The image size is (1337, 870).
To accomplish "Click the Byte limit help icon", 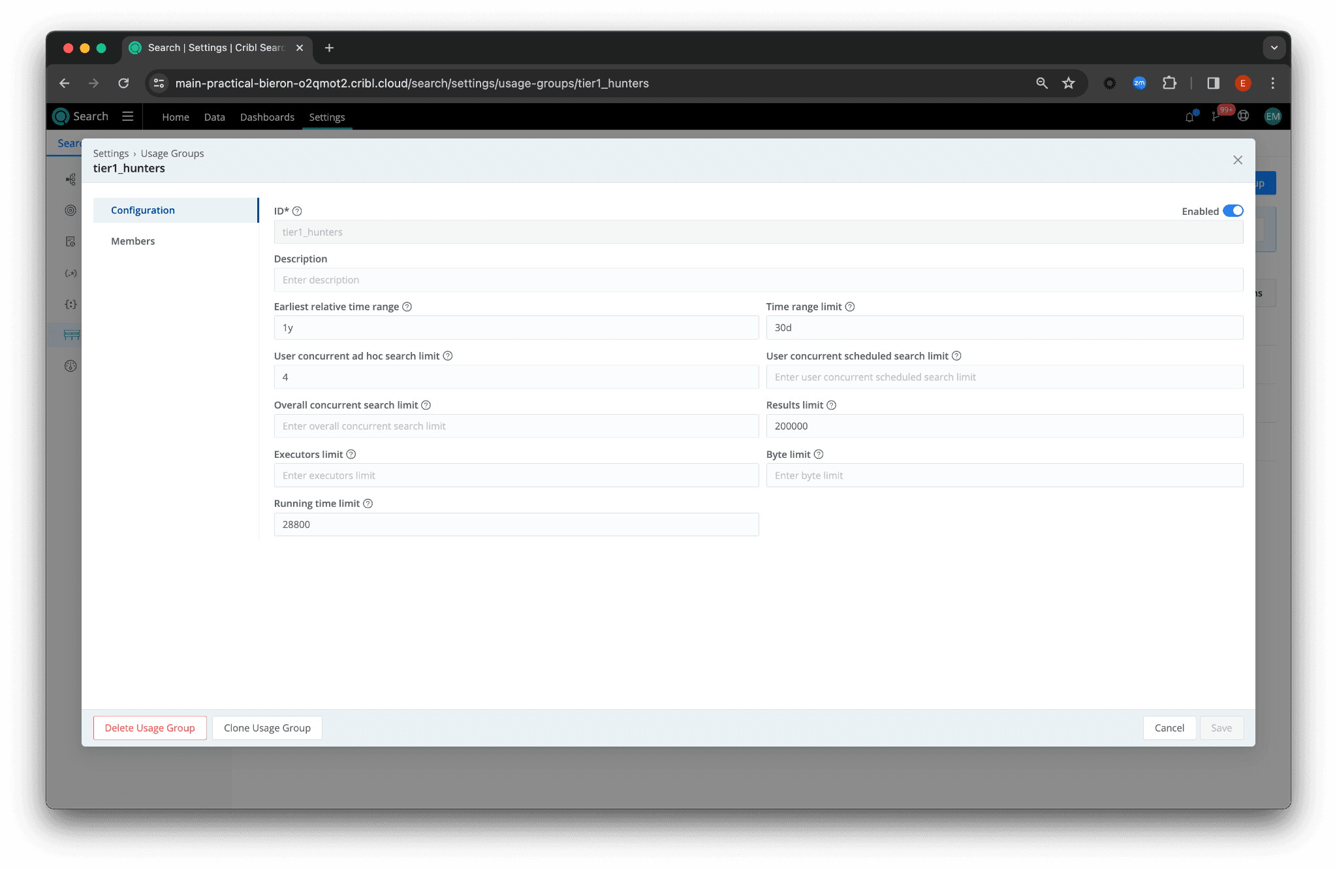I will [819, 455].
